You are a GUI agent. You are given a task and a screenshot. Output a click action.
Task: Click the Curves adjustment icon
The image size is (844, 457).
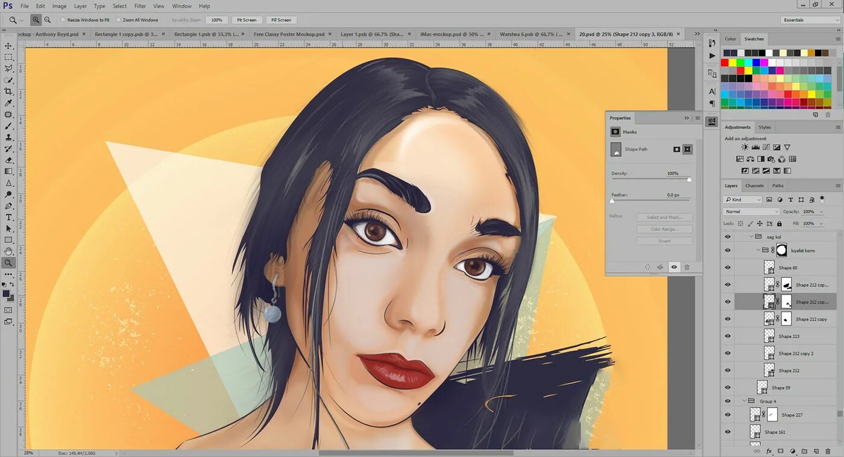pyautogui.click(x=766, y=147)
